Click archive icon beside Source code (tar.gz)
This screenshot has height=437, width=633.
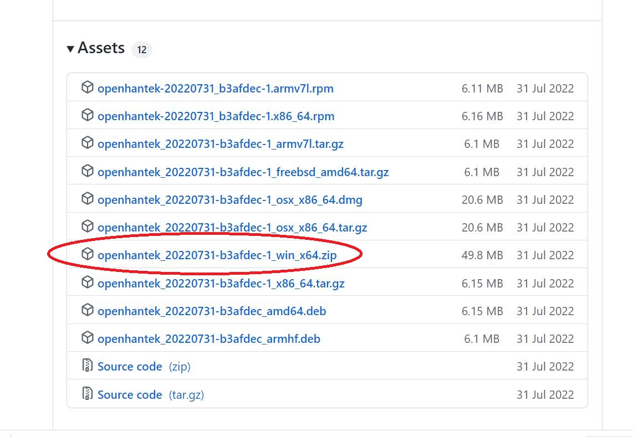(87, 393)
